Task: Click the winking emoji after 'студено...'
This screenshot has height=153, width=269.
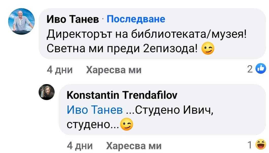Action: pos(127,125)
